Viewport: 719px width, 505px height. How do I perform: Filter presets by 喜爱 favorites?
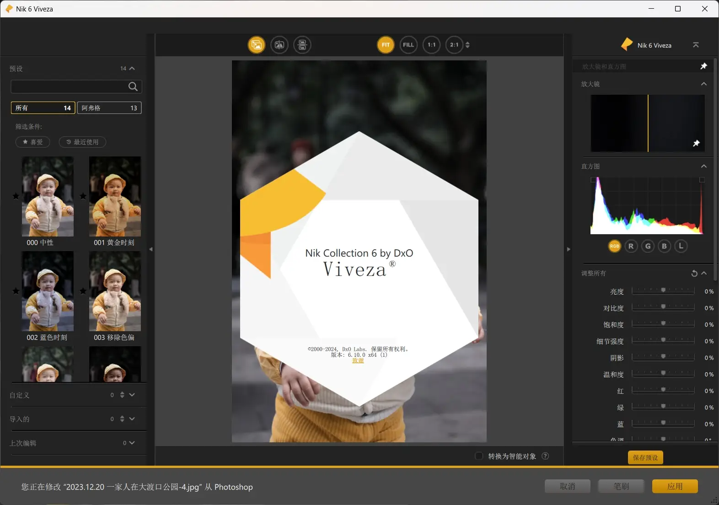tap(32, 142)
